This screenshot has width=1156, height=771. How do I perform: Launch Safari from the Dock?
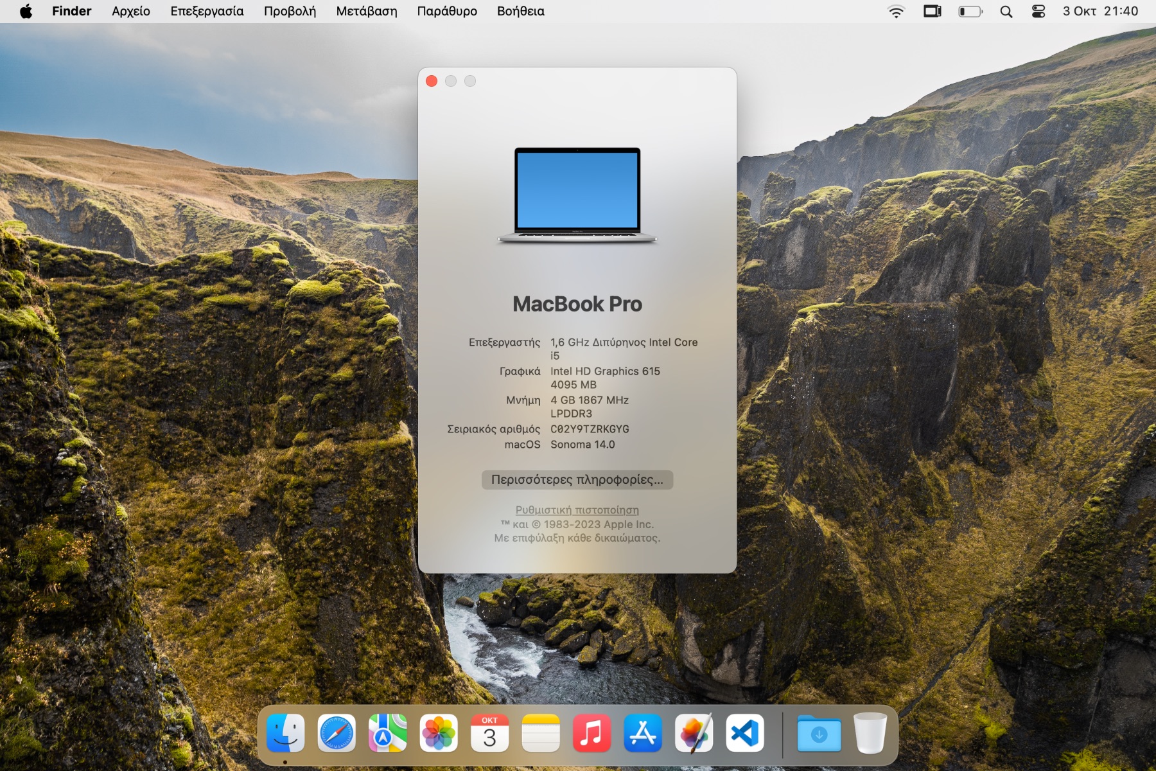click(337, 733)
